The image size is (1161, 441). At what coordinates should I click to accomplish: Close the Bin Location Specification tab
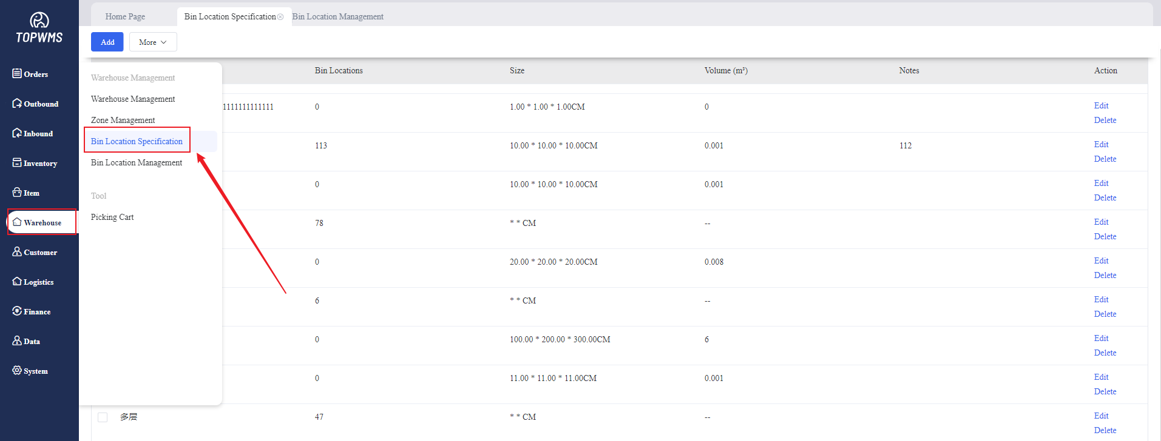click(x=280, y=17)
